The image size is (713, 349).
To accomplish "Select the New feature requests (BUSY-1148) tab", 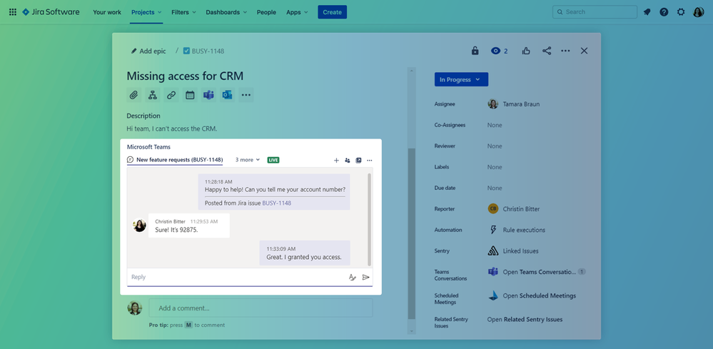I will (x=175, y=160).
